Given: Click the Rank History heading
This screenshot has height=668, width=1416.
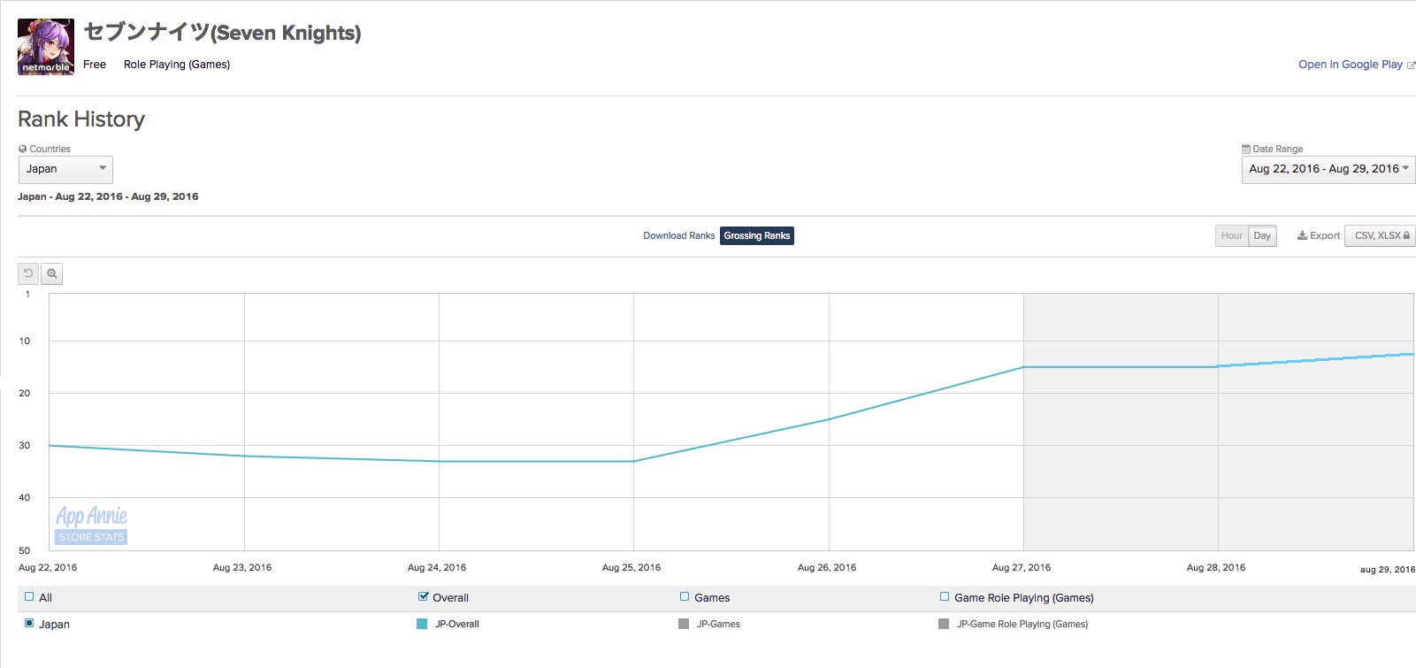Looking at the screenshot, I should [81, 119].
